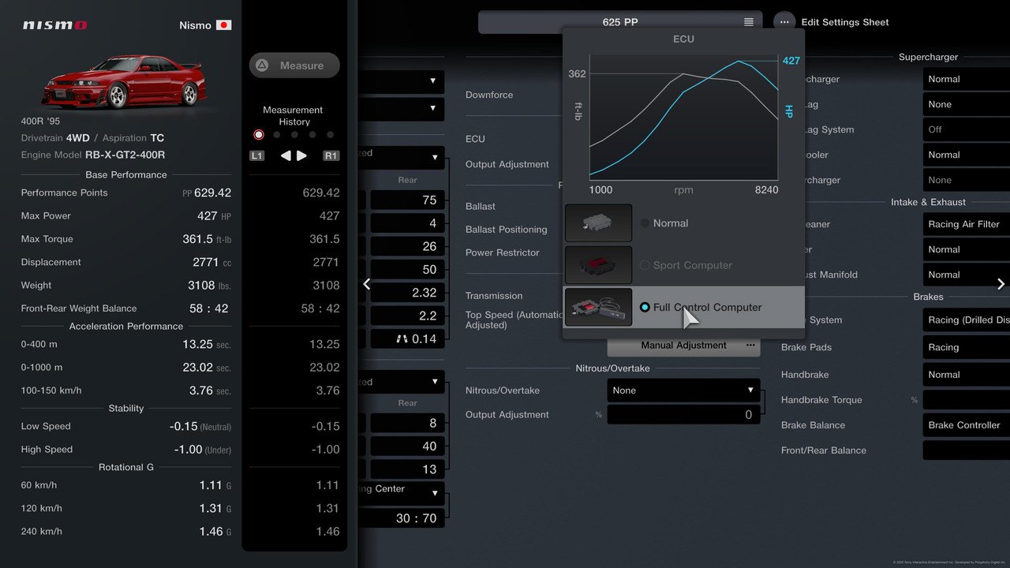1010x568 pixels.
Task: Click the rear value field showing 2.32
Action: tap(407, 293)
